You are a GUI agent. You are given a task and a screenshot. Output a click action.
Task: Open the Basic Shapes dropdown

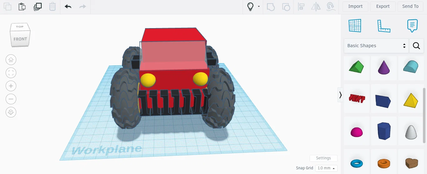click(376, 46)
